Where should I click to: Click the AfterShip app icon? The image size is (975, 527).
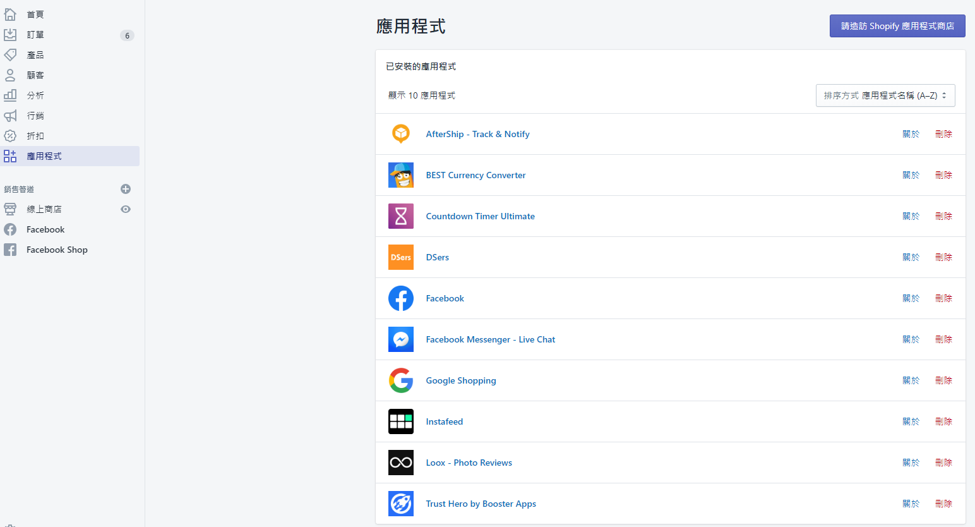(x=401, y=134)
